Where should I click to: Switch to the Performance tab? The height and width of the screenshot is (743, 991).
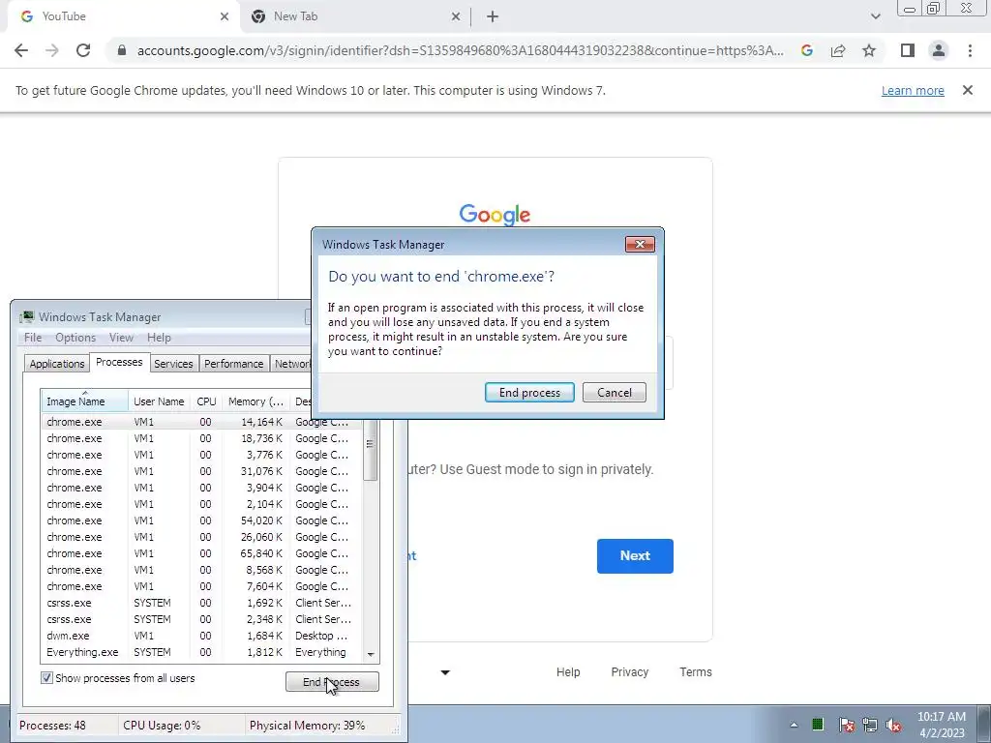tap(234, 364)
